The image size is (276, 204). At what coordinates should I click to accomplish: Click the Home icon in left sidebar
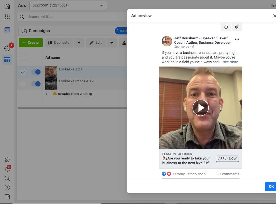coord(7,6)
